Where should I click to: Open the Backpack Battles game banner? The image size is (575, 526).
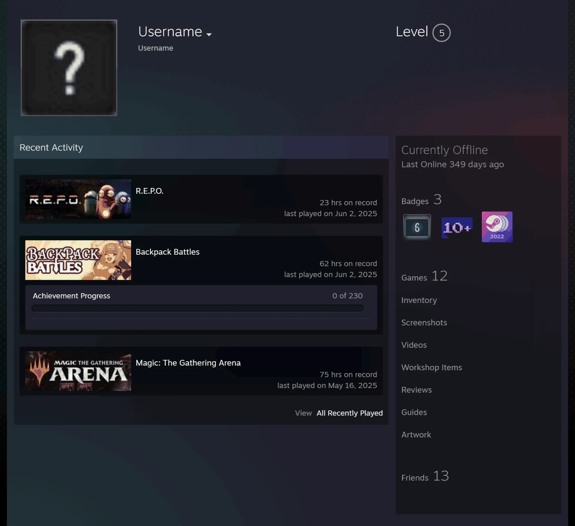pyautogui.click(x=78, y=260)
